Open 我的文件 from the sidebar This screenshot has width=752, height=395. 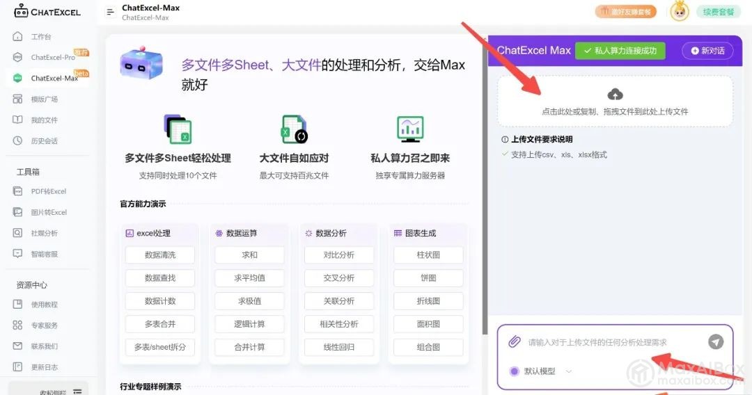click(44, 120)
